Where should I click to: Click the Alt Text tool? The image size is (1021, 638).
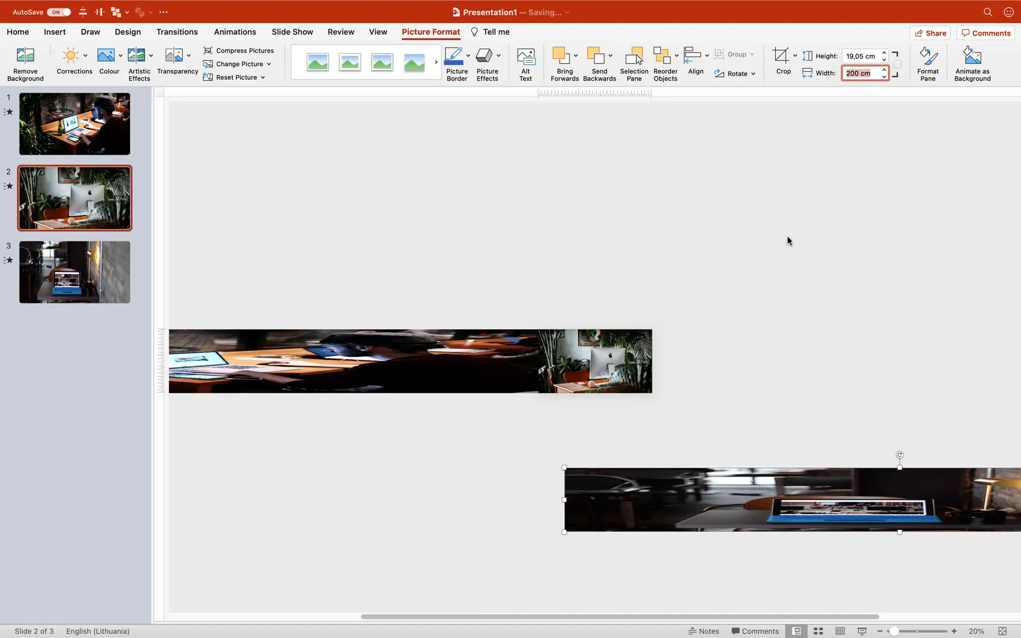pyautogui.click(x=525, y=62)
